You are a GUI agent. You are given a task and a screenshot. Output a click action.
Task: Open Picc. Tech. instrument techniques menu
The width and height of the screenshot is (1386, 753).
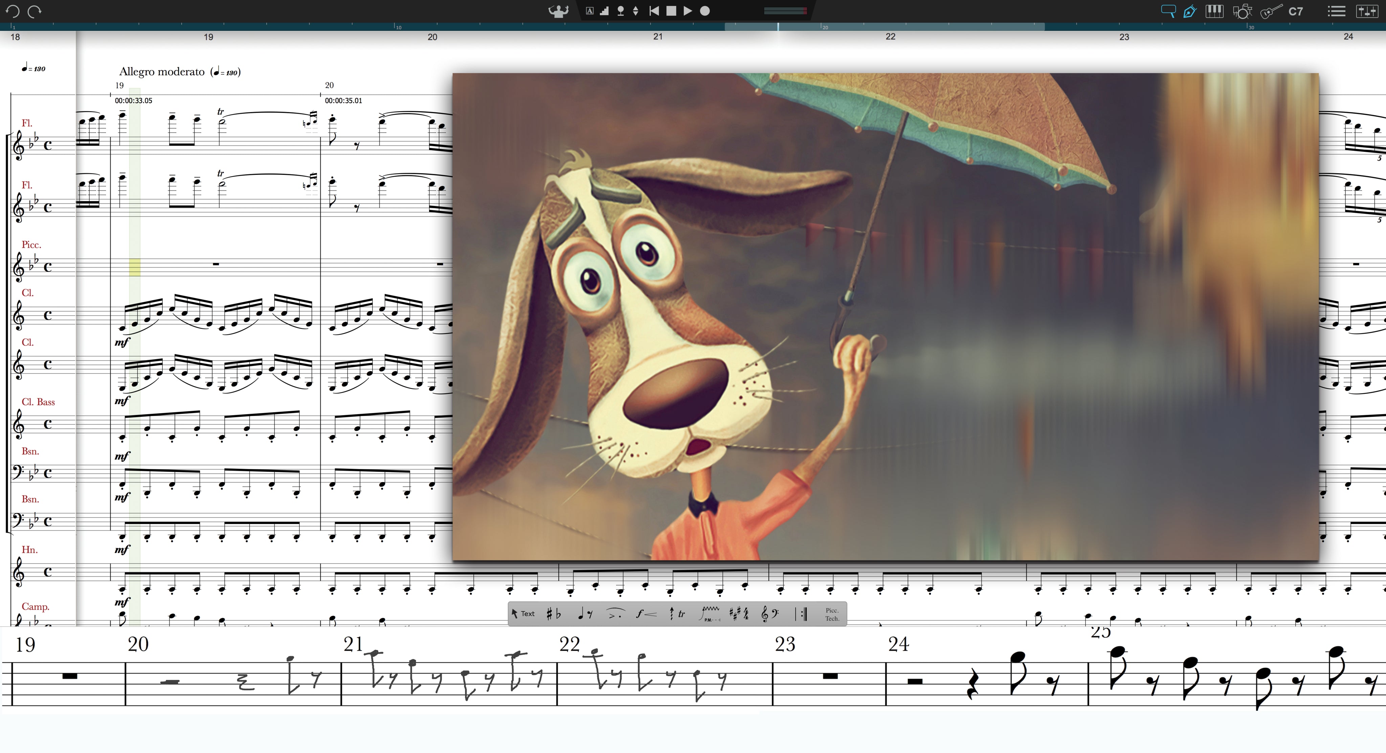pos(832,614)
